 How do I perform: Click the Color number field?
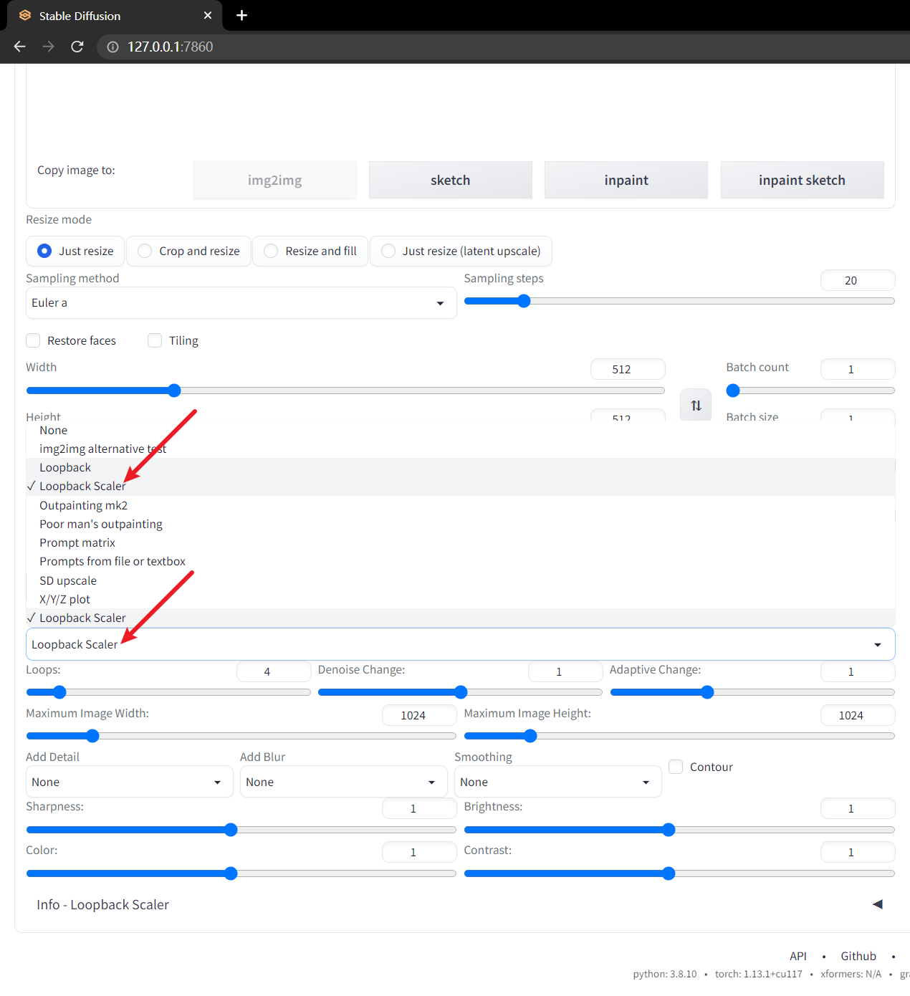(x=419, y=852)
